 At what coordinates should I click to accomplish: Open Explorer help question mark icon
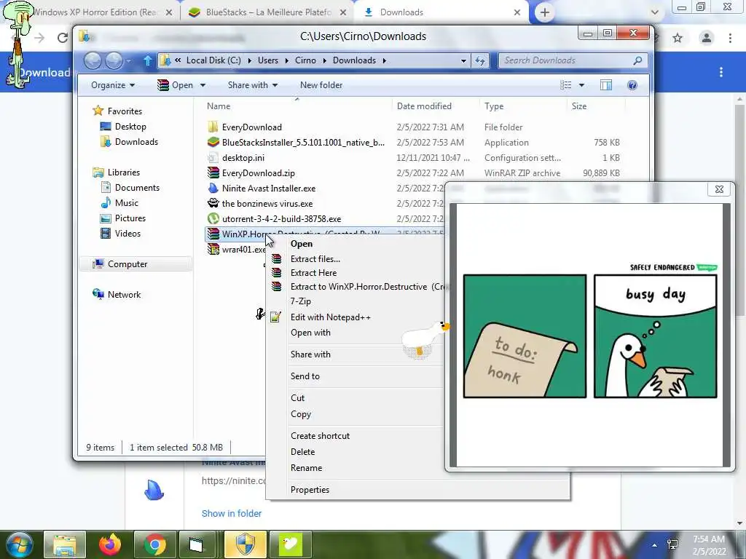tap(632, 85)
